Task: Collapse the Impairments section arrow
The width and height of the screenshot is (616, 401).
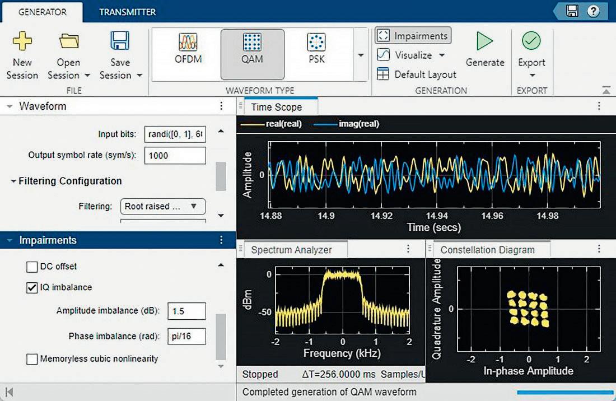Action: (10, 240)
